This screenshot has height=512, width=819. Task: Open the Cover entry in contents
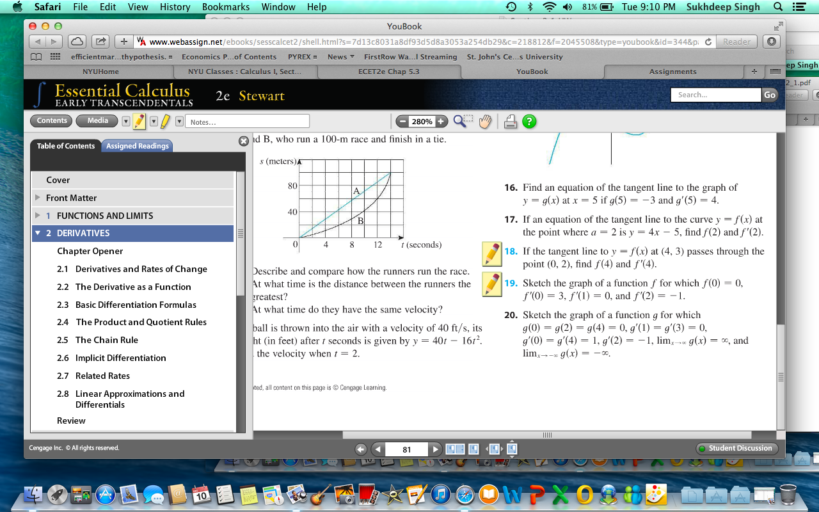click(x=132, y=180)
